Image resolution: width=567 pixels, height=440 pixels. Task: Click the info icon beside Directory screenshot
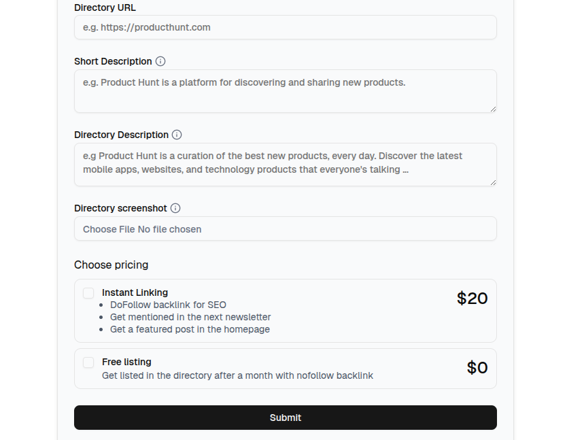pyautogui.click(x=175, y=208)
